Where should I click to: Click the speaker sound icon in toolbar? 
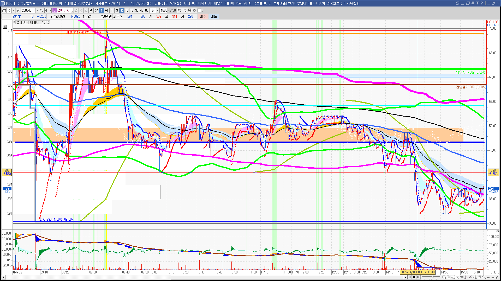46,10
